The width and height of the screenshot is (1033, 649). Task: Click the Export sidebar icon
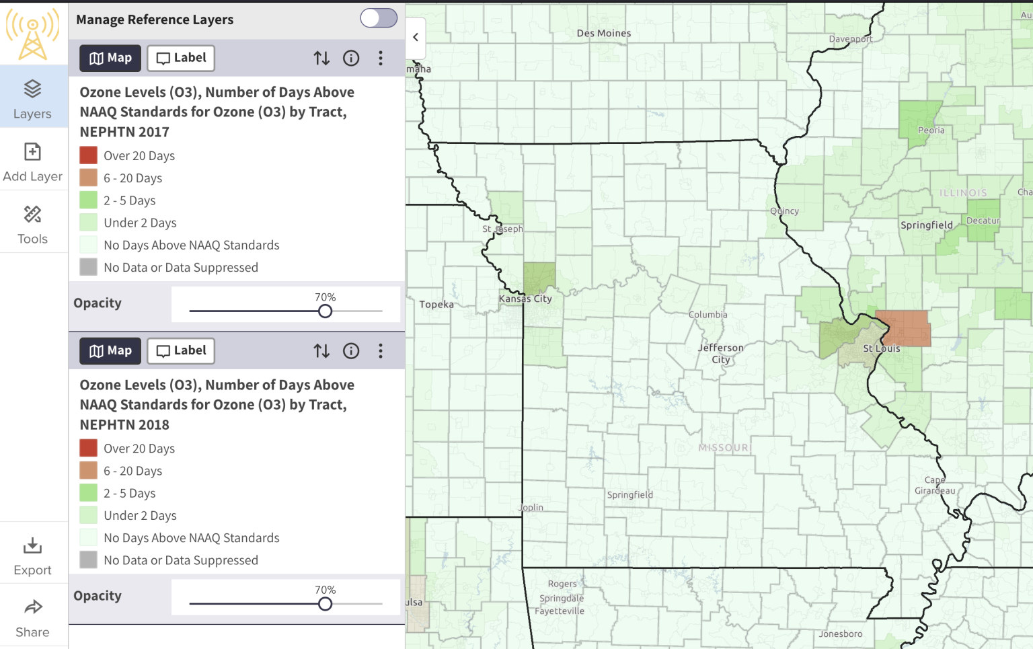33,553
